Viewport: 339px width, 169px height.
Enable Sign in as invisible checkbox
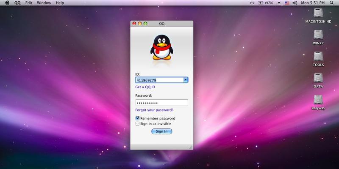(137, 124)
